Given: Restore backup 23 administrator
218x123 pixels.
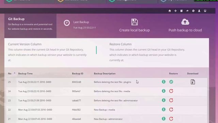Looking at the screenshot, I should [171, 100].
